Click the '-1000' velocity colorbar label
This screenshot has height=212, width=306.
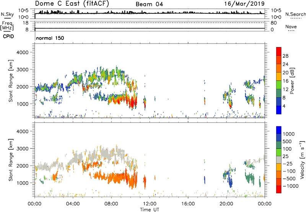point(290,186)
